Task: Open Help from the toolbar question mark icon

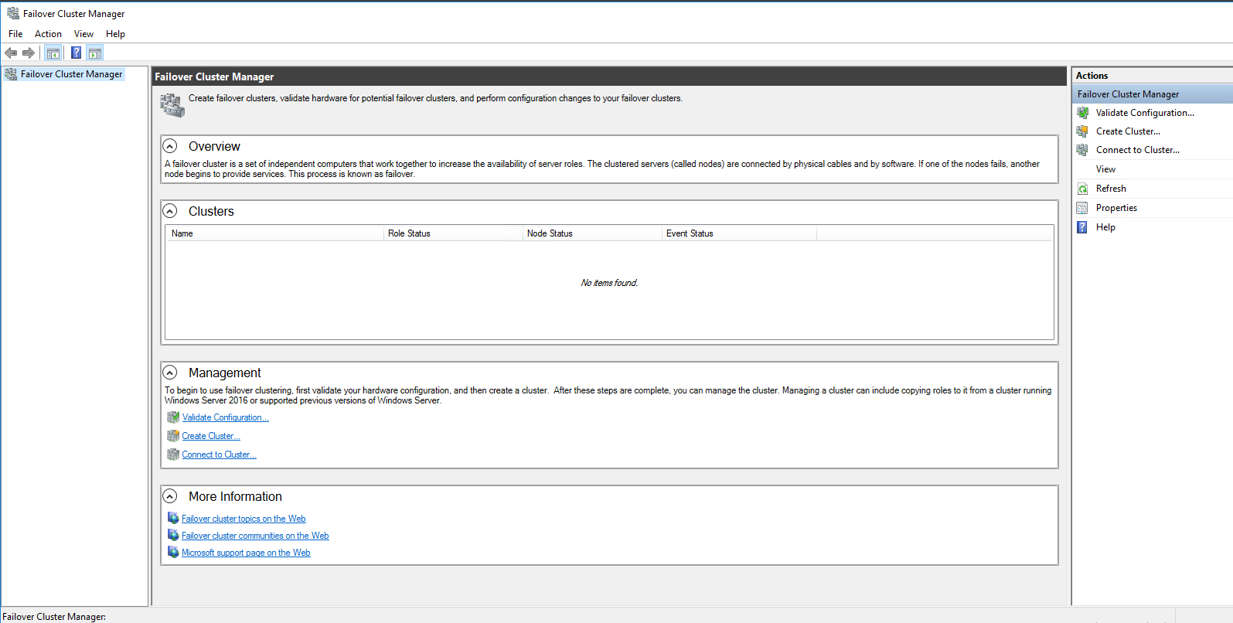Action: [x=77, y=53]
